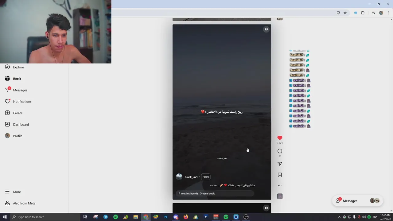Switch the FRA input language
393x221 pixels.
[x=375, y=217]
